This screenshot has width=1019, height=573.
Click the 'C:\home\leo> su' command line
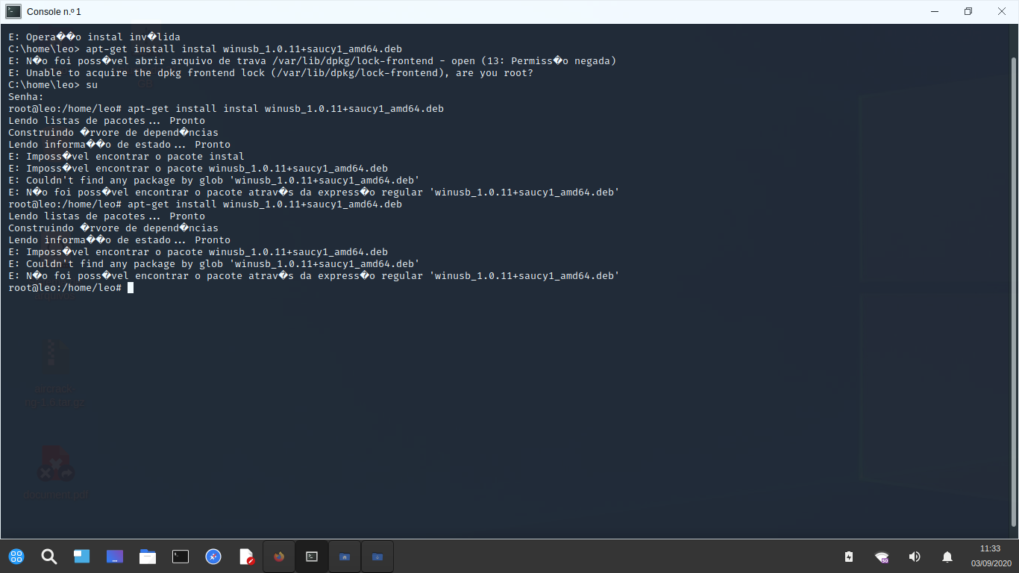click(x=53, y=84)
